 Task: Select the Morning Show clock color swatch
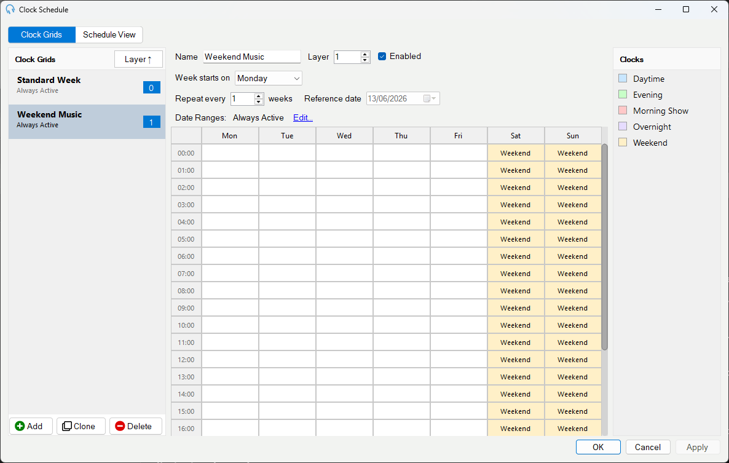coord(623,111)
